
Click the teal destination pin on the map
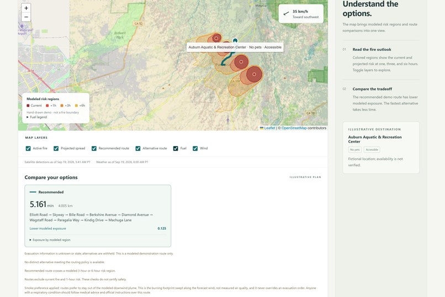click(x=235, y=40)
